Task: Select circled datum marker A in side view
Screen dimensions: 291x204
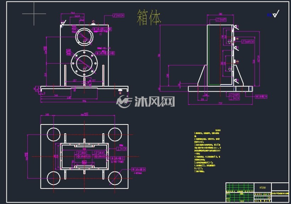Action: click(237, 39)
